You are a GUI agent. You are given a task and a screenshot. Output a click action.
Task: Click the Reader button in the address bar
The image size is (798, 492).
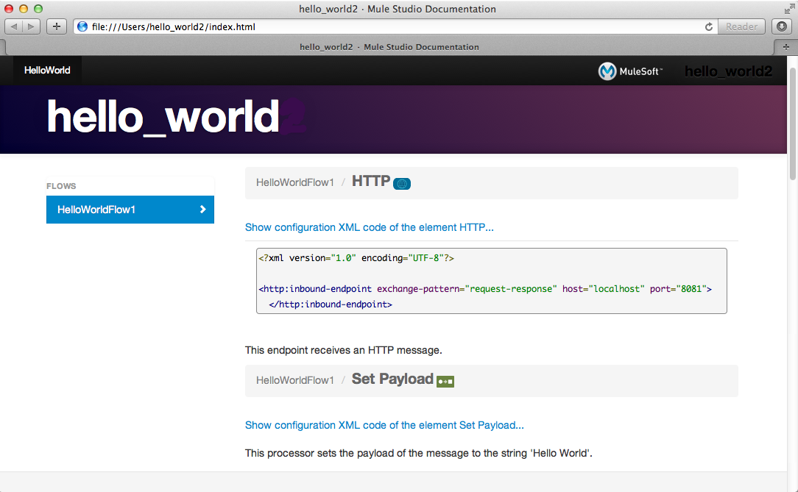[741, 26]
